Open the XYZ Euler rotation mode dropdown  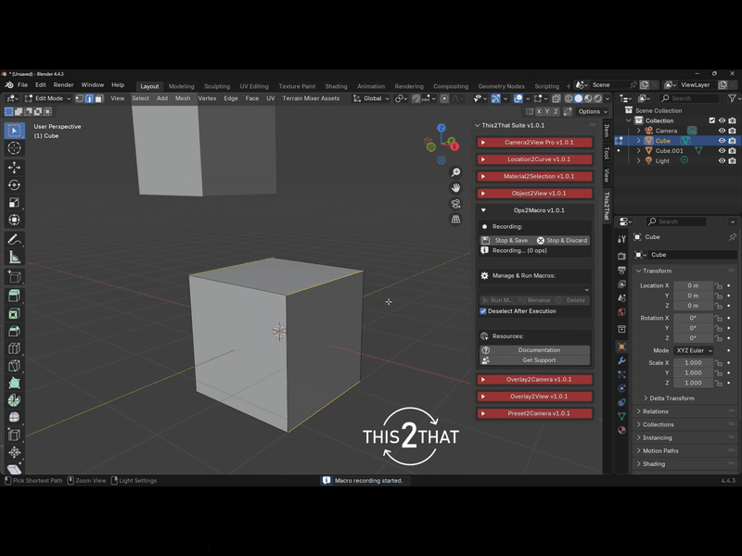click(x=694, y=351)
